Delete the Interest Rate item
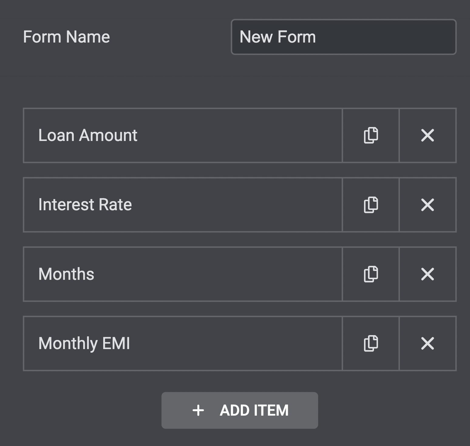 tap(427, 205)
